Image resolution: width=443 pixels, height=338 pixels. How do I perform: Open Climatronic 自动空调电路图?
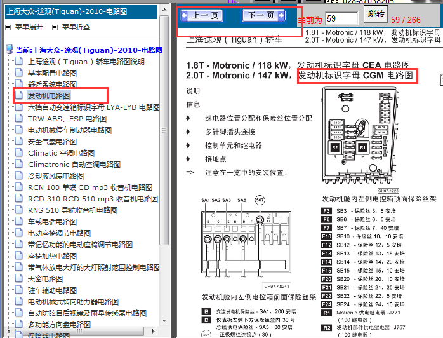coord(74,165)
